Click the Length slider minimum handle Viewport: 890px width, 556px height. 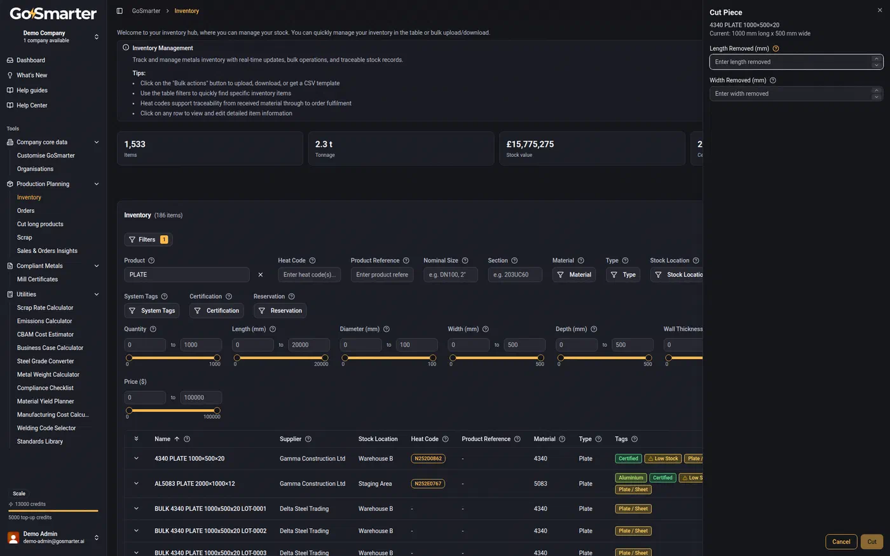(x=237, y=358)
